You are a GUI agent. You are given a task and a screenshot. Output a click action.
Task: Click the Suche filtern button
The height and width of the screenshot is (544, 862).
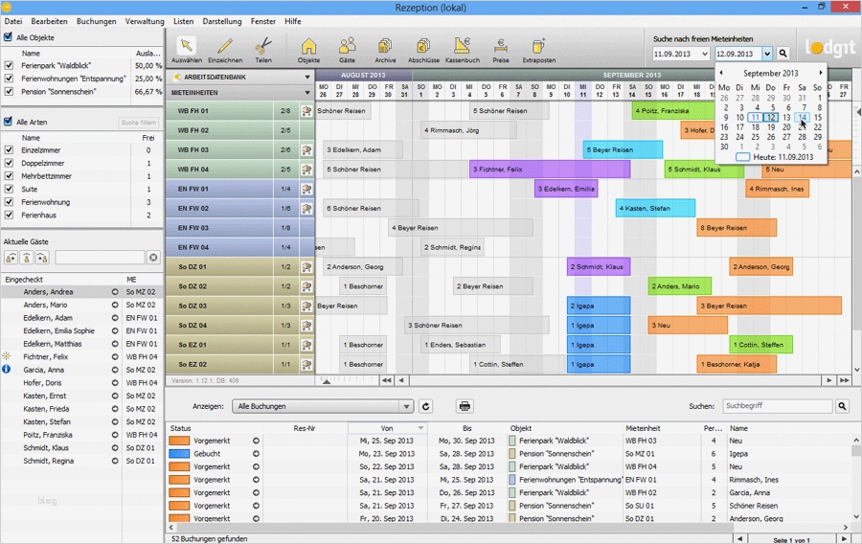tap(139, 123)
